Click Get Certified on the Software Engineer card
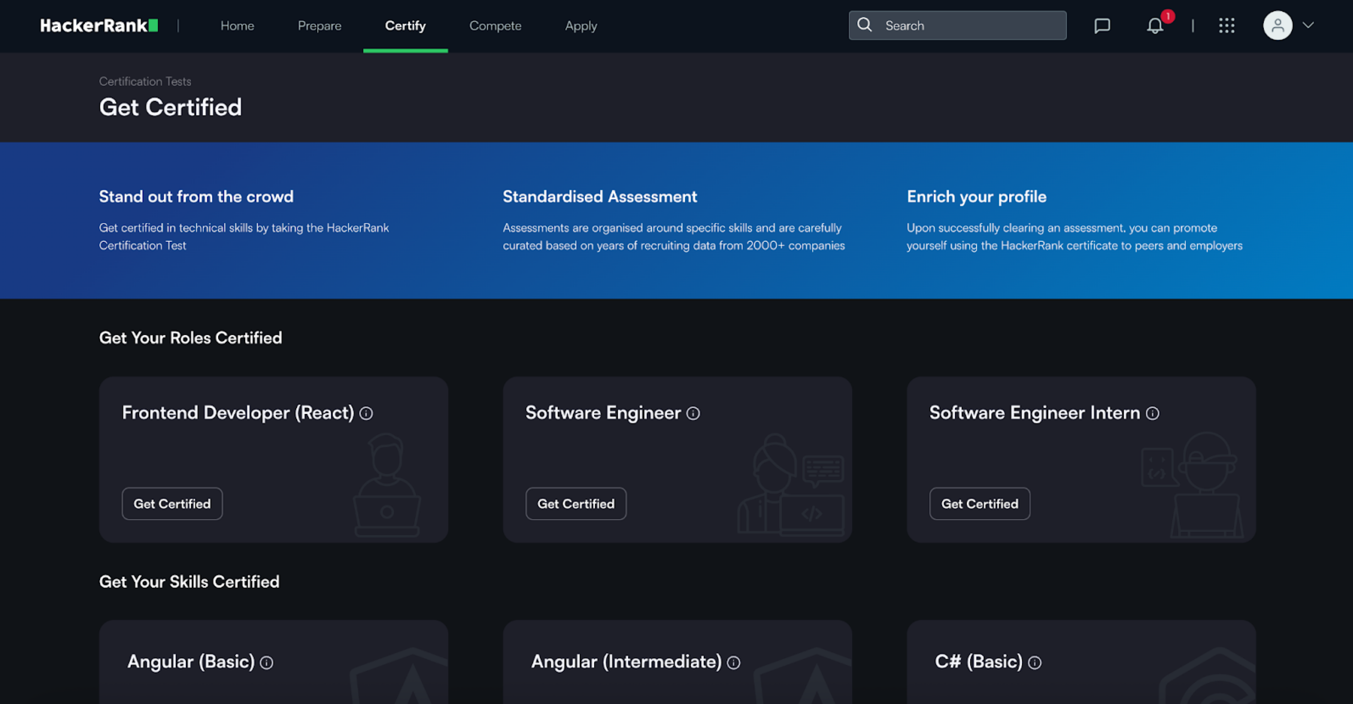Image resolution: width=1353 pixels, height=704 pixels. pos(576,503)
